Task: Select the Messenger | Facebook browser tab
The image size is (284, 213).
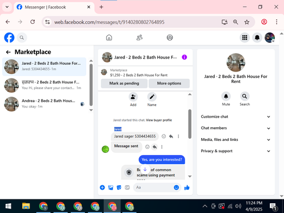Action: 54,7
